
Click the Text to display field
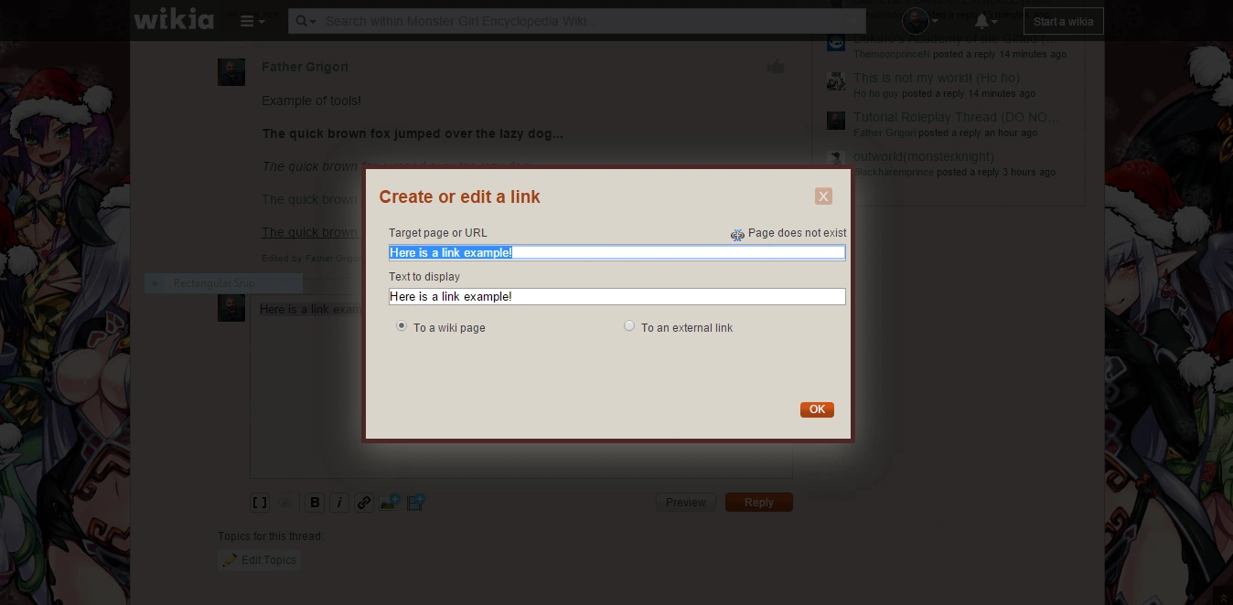616,296
